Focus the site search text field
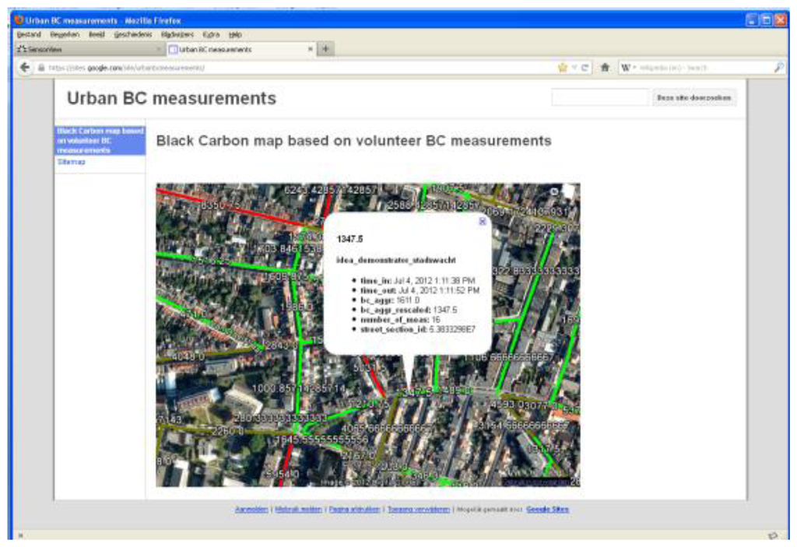797x547 pixels. (599, 98)
